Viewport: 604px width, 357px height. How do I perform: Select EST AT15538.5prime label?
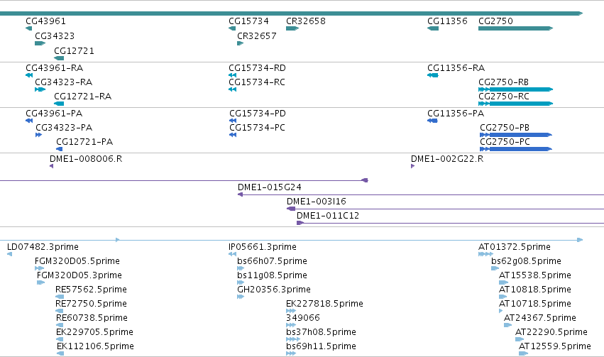click(535, 275)
